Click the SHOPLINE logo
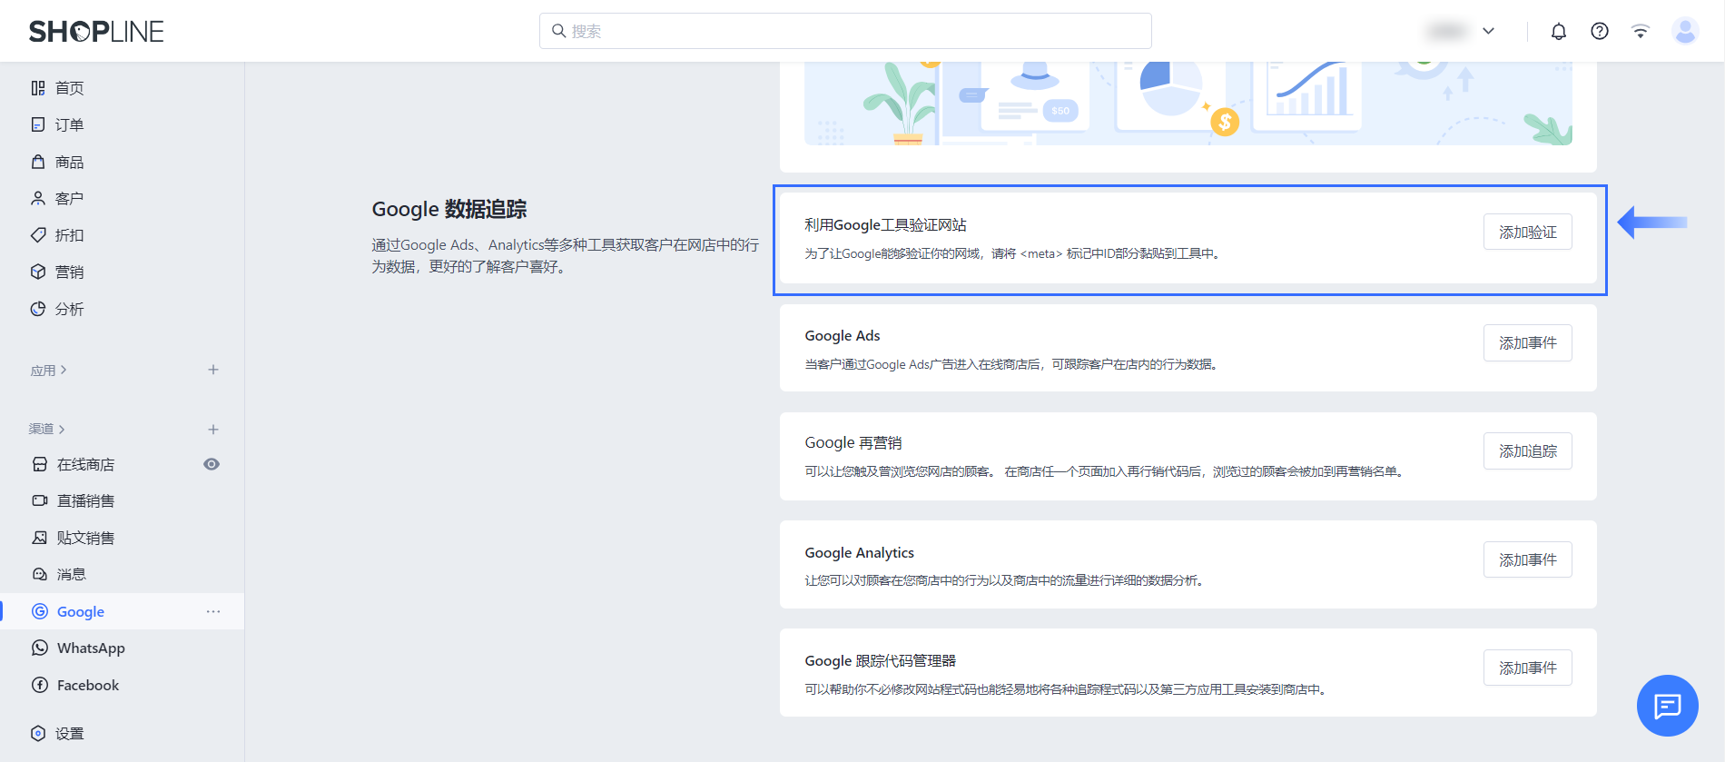1725x762 pixels. click(96, 32)
